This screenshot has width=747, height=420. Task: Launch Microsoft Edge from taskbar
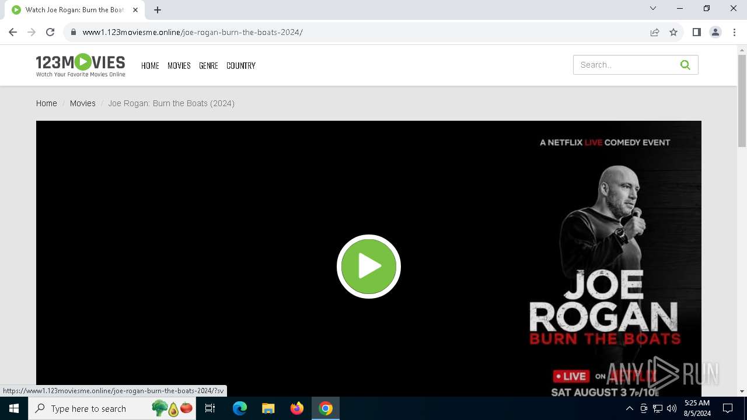point(240,408)
